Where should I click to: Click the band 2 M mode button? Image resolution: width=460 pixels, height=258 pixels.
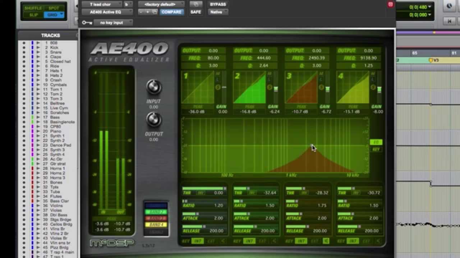point(270,73)
